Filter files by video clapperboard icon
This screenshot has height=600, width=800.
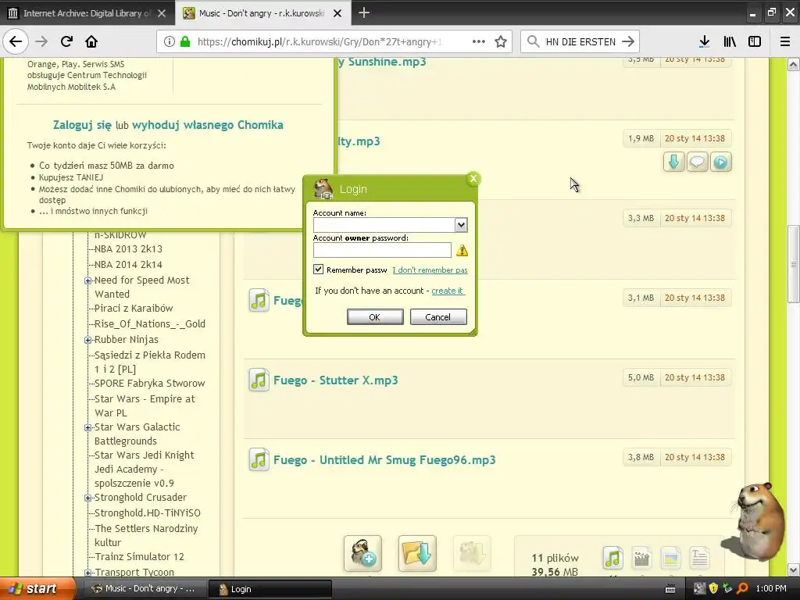(641, 558)
